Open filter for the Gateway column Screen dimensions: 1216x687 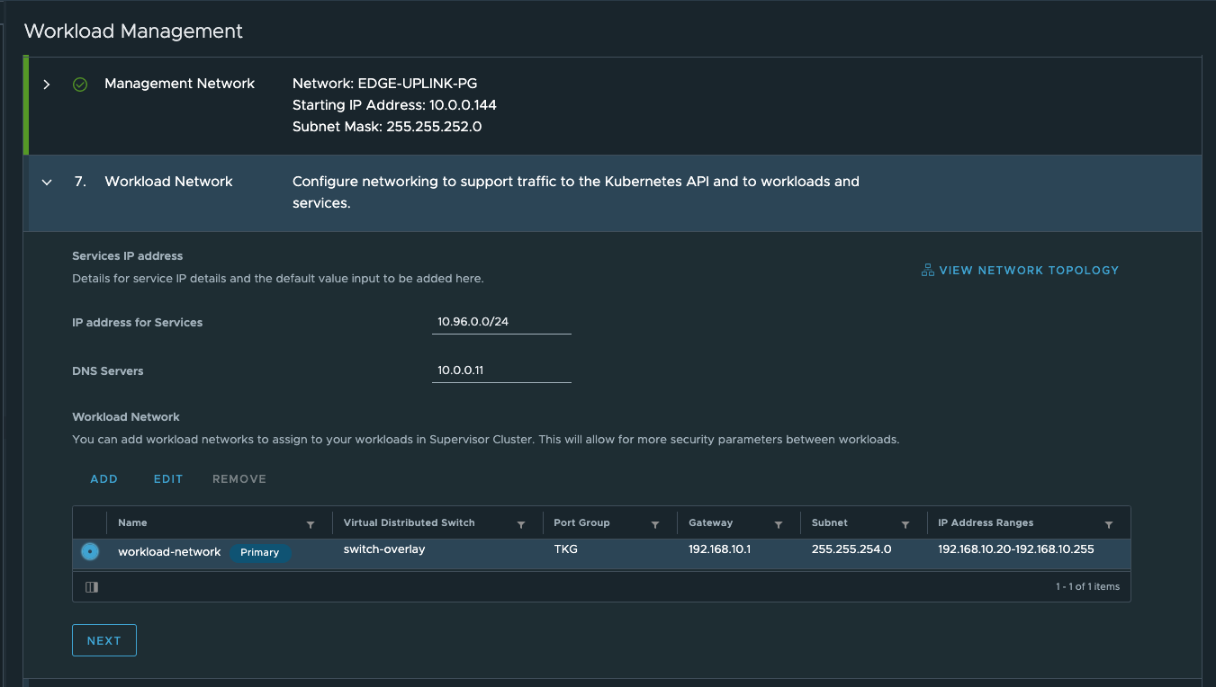coord(778,524)
